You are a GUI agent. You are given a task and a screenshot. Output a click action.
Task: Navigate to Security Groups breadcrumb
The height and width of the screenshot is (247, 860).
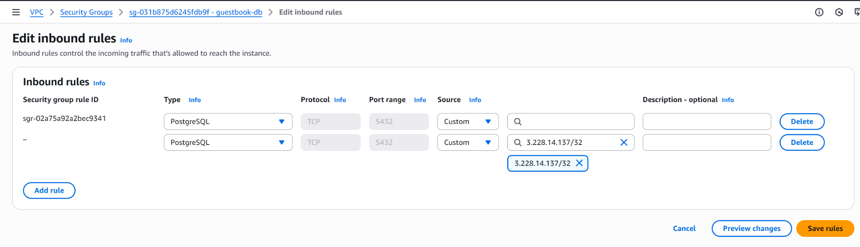coord(86,12)
